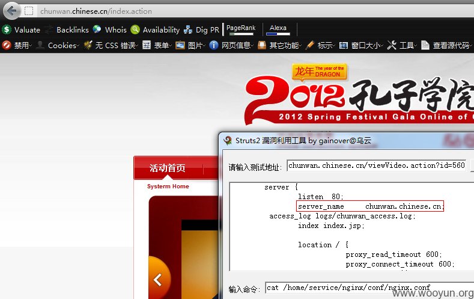The width and height of the screenshot is (474, 299).
Task: Click the 其它功能 icon
Action: pos(262,45)
